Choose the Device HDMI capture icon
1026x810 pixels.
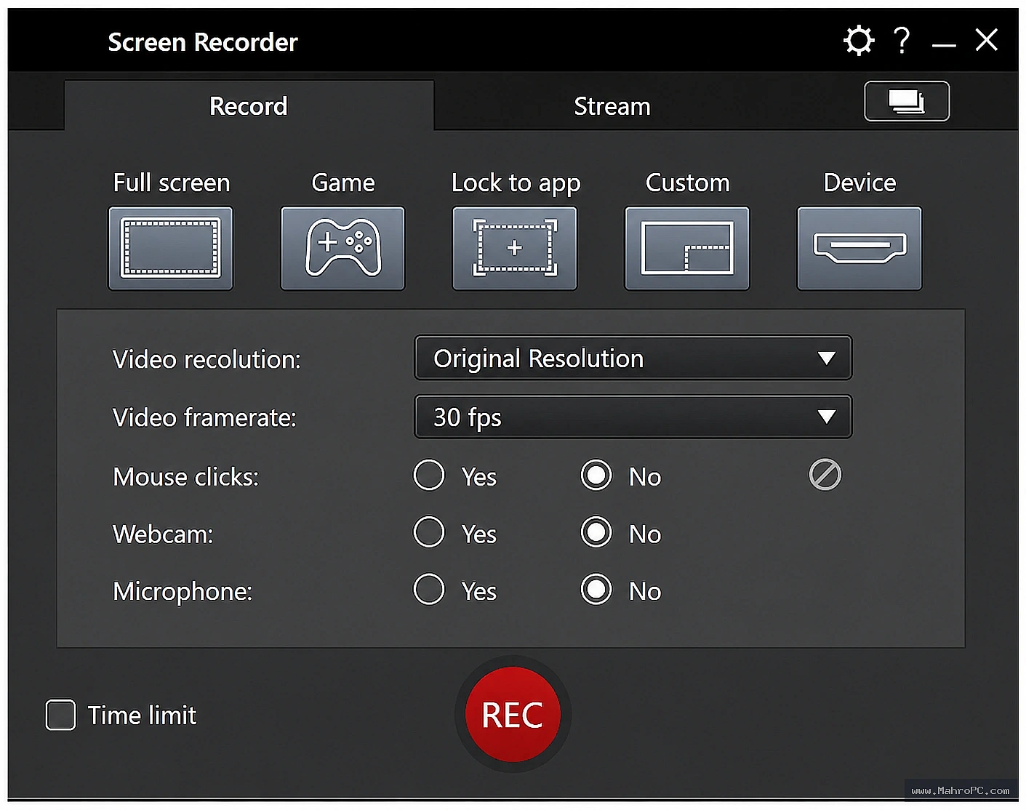pyautogui.click(x=859, y=249)
